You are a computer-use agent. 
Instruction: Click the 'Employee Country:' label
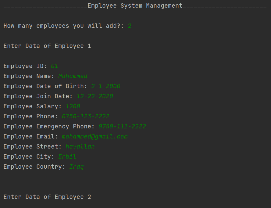[34, 167]
